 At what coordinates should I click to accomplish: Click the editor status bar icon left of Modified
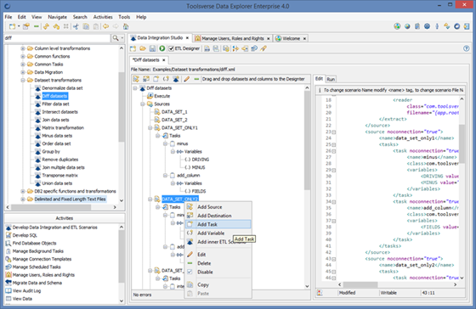point(320,293)
